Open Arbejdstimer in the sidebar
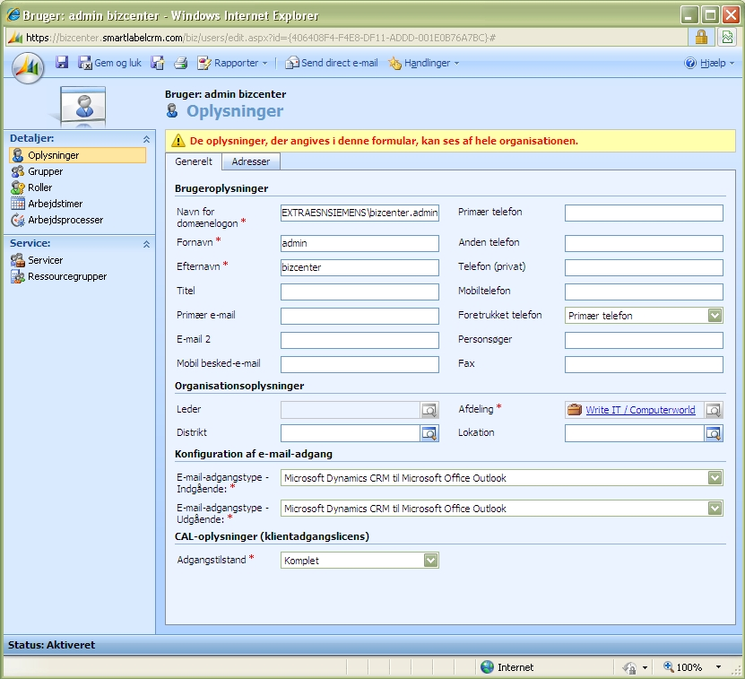Screen dimensions: 745x679 (x=55, y=204)
